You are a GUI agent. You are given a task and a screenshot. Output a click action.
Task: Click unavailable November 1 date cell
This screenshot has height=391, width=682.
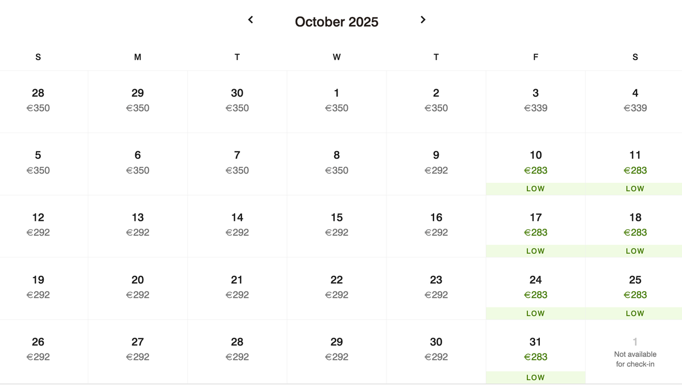634,352
